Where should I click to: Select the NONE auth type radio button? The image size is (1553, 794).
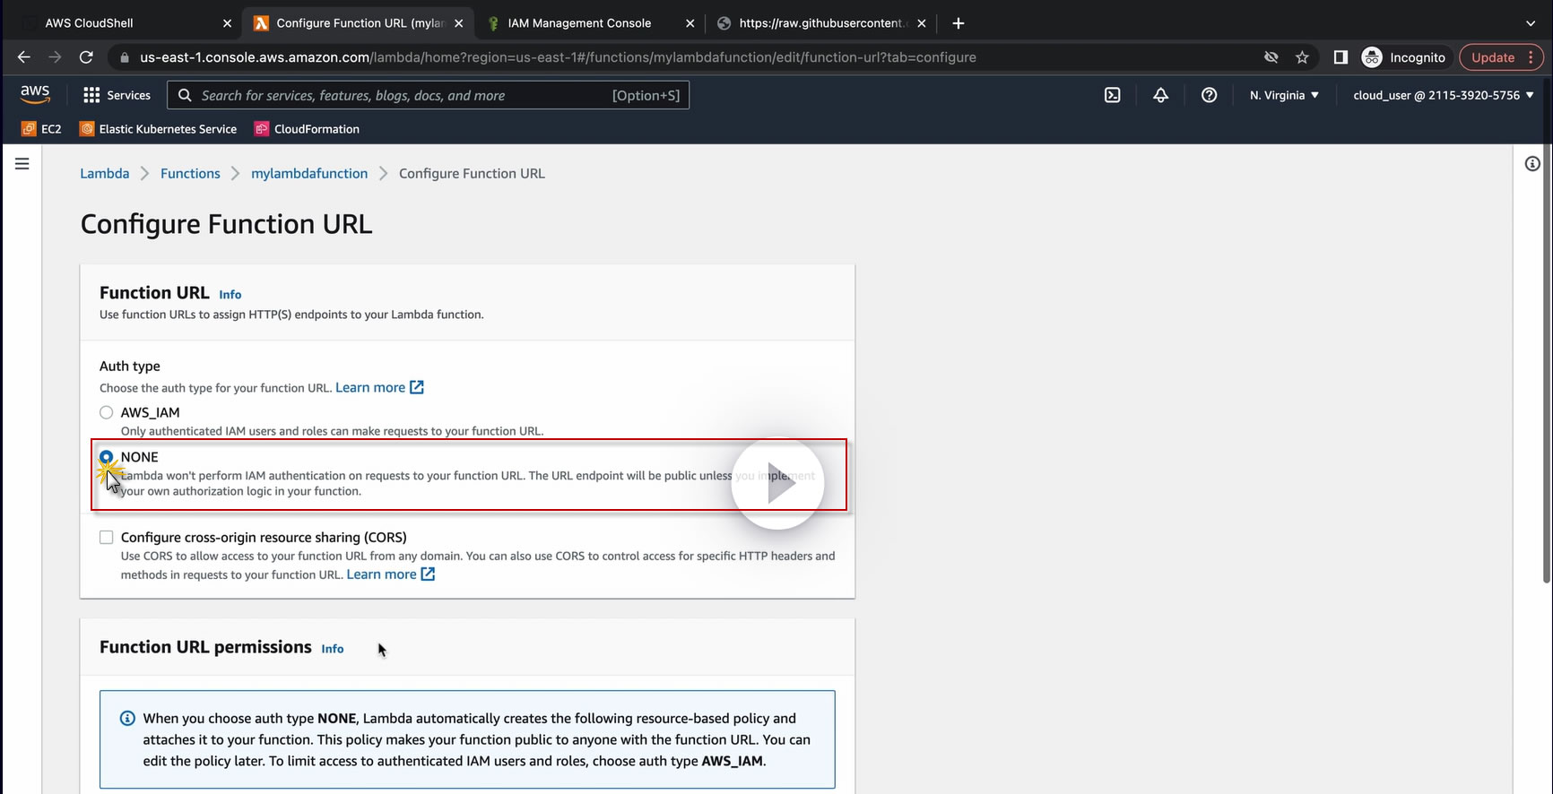point(107,457)
